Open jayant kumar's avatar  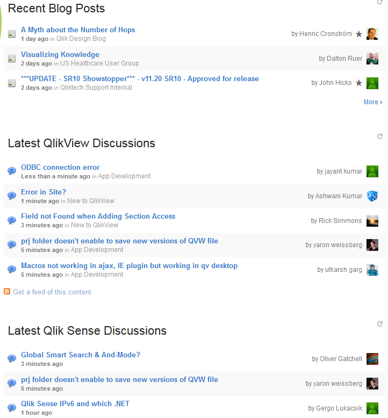point(372,171)
